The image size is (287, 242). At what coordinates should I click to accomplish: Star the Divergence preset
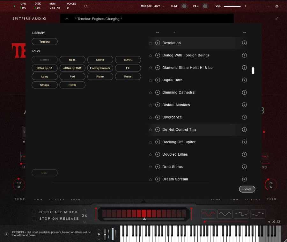coord(151,117)
